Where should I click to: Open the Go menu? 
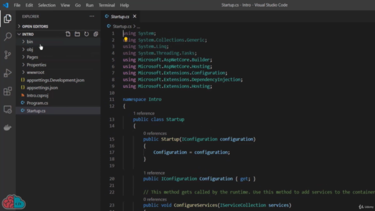click(78, 5)
